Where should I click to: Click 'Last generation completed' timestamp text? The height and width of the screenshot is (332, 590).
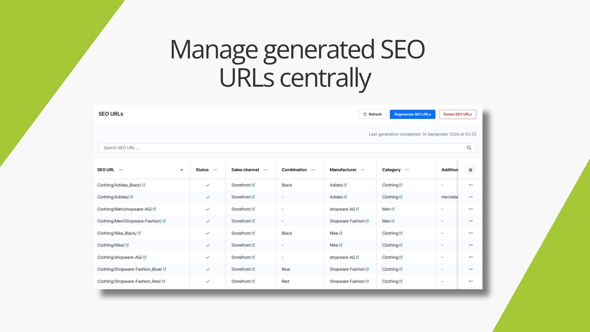point(423,134)
